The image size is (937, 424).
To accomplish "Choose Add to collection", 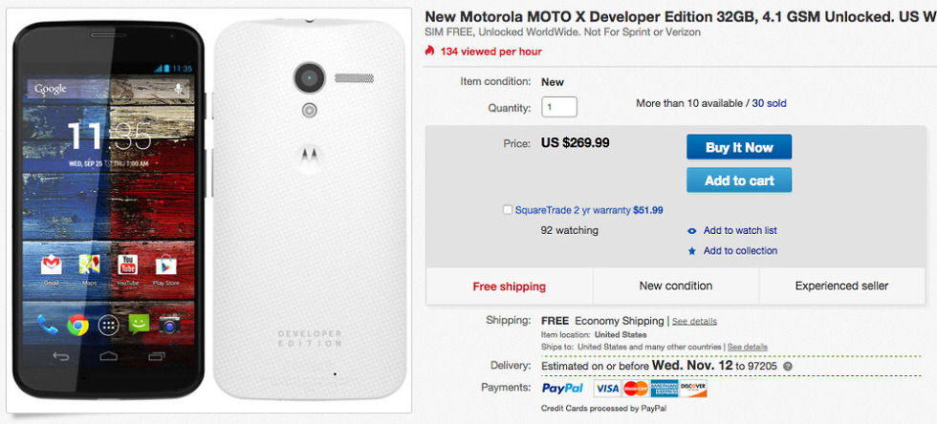I will pyautogui.click(x=740, y=251).
